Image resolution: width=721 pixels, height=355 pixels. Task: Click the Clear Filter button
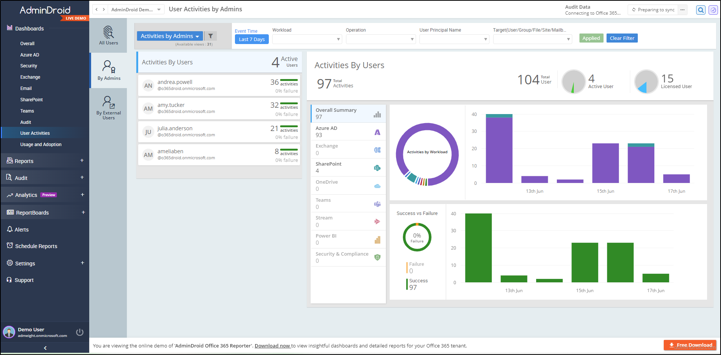pyautogui.click(x=622, y=38)
